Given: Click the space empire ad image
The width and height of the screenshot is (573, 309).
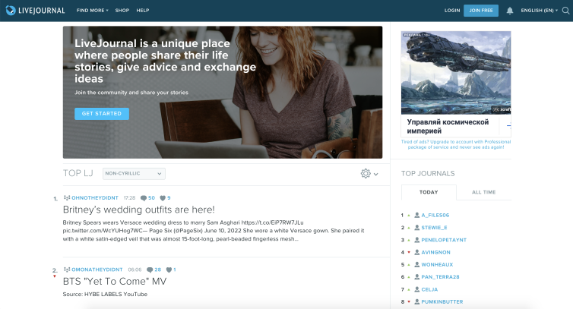Looking at the screenshot, I should [456, 73].
